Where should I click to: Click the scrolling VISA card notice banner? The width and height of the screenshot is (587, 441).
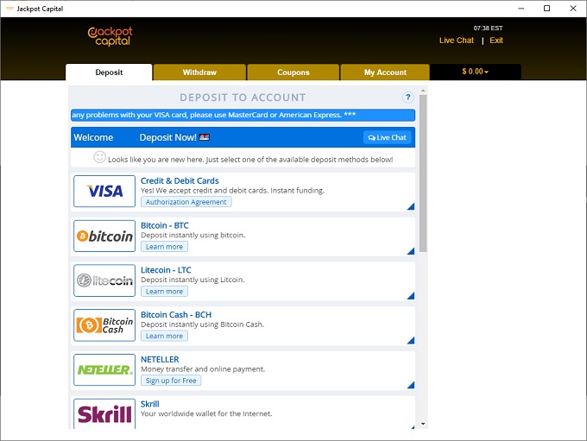coord(243,115)
